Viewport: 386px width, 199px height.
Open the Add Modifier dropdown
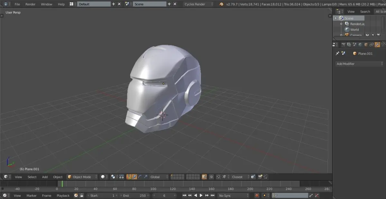tap(359, 64)
